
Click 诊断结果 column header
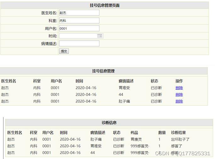coord(178,133)
